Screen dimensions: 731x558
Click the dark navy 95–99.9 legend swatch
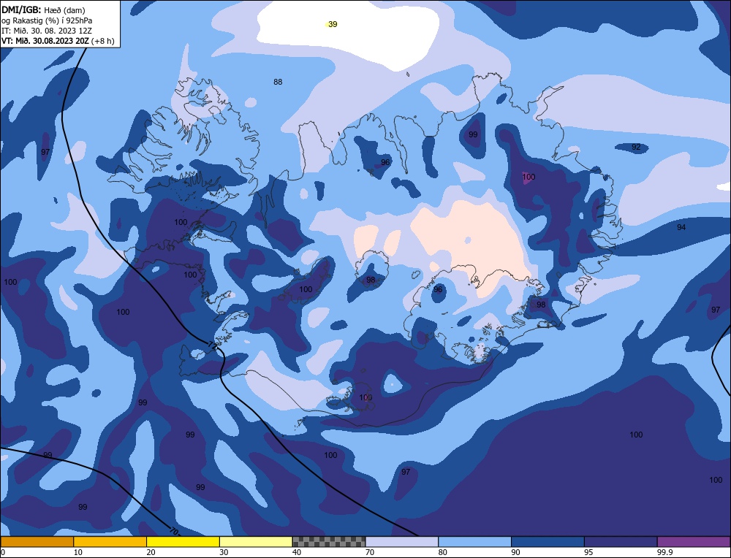coord(621,542)
